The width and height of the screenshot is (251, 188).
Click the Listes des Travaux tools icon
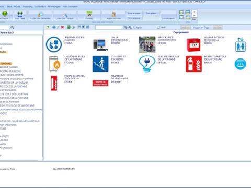65,14
